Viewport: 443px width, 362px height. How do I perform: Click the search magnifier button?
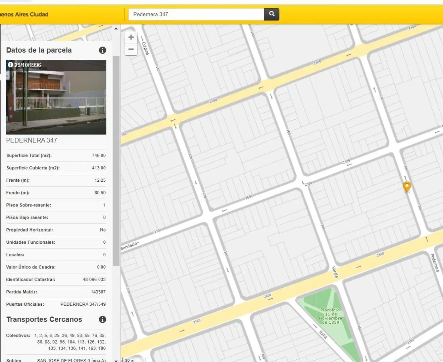pos(272,14)
